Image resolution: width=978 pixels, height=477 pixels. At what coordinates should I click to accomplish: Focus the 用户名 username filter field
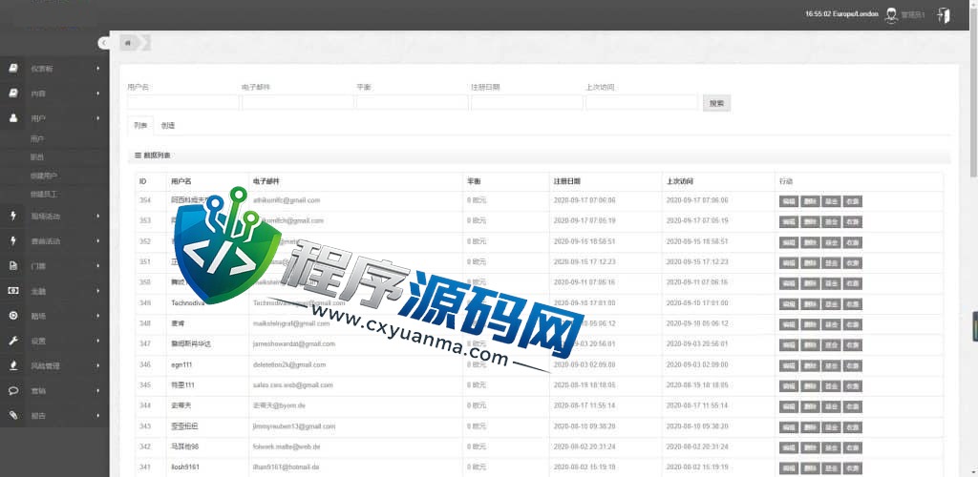183,103
